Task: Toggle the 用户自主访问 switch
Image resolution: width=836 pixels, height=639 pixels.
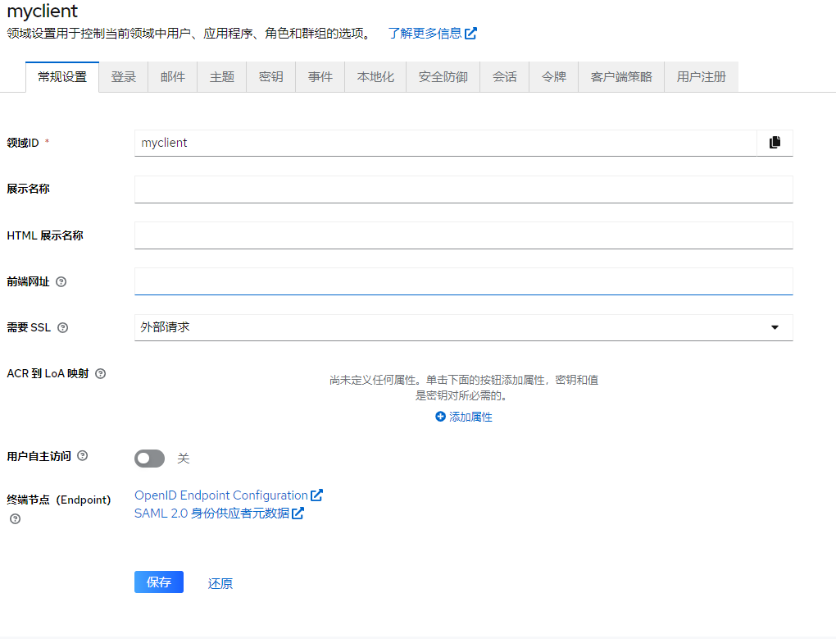Action: tap(150, 459)
